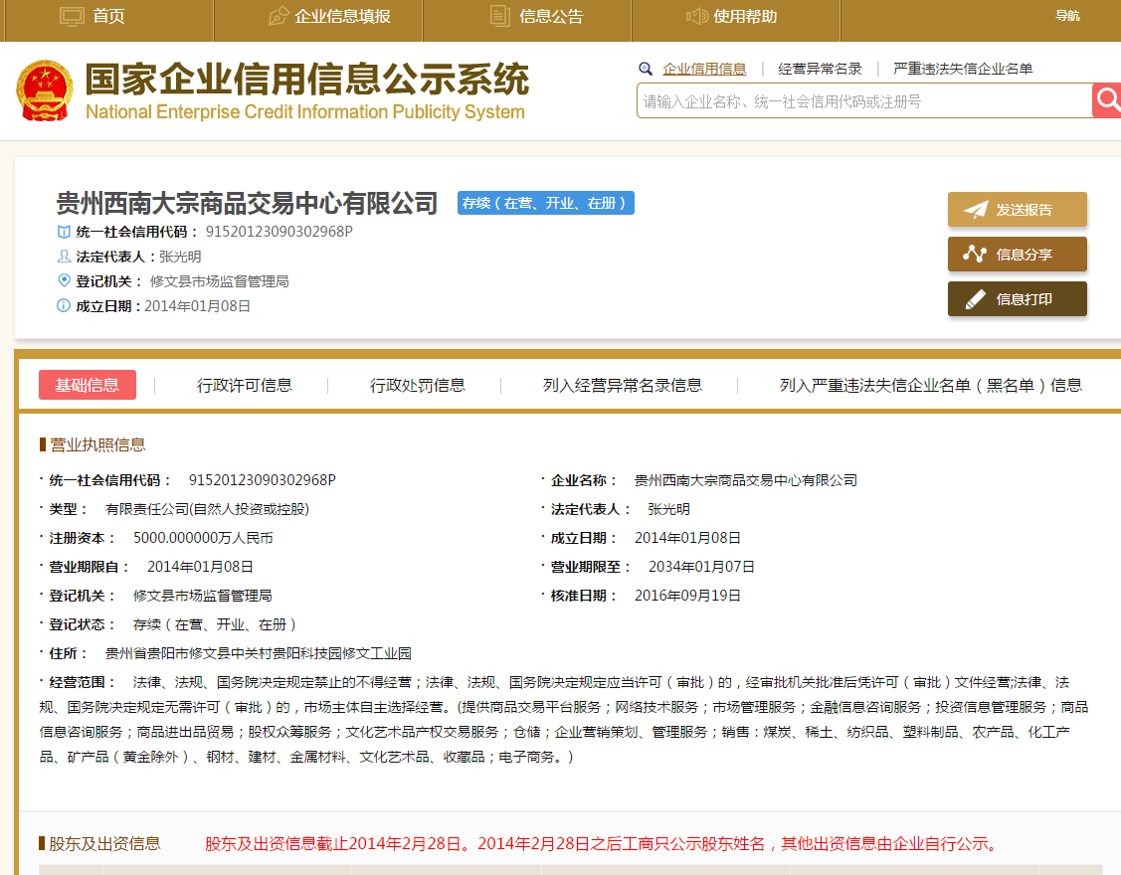Screen dimensions: 1121x875
Task: Open the 列入经营异常名录信息 tab
Action: click(x=622, y=385)
